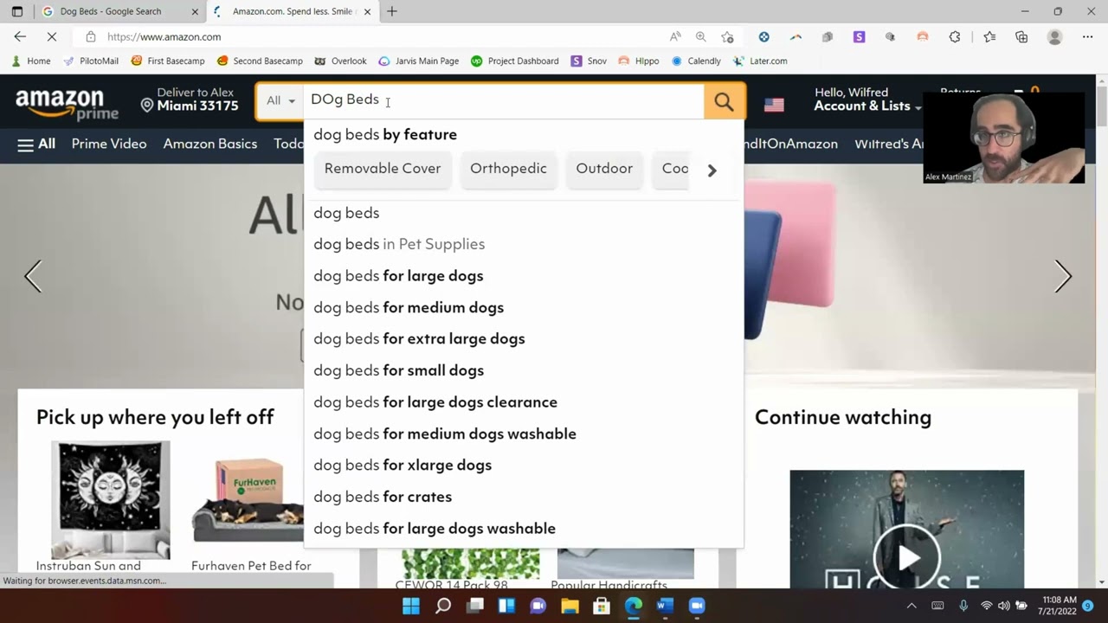
Task: Switch to the Amazon.com browser tab
Action: (293, 11)
